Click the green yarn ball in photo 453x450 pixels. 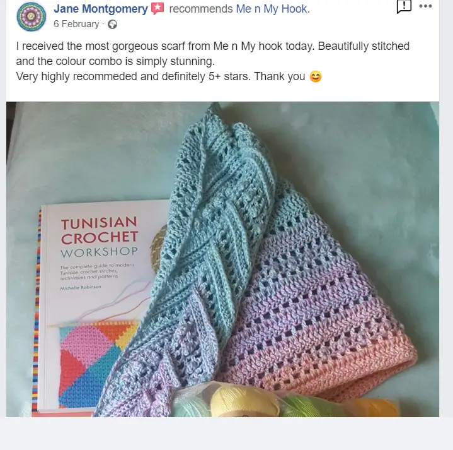click(x=312, y=406)
